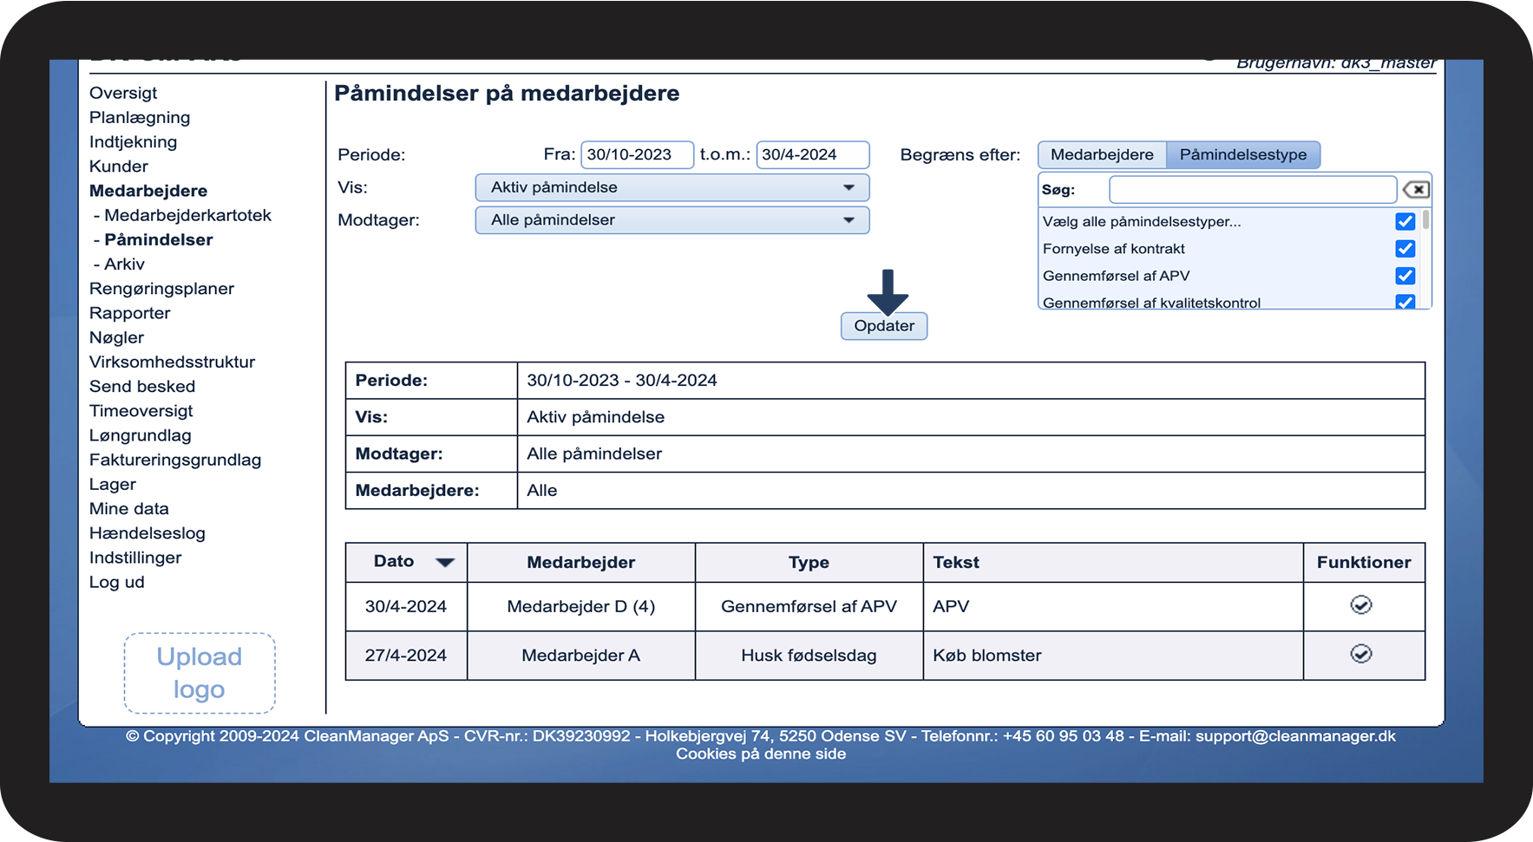Click checkmark icon for Medarbejder D row

point(1360,605)
